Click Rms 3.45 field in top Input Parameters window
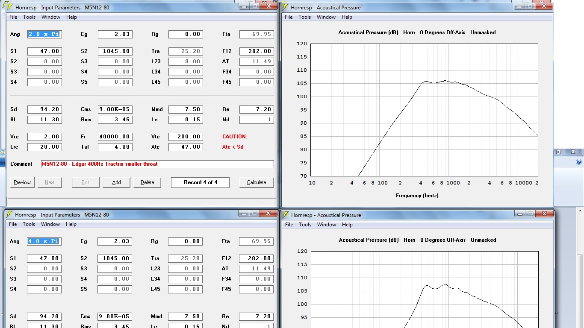 [x=115, y=120]
